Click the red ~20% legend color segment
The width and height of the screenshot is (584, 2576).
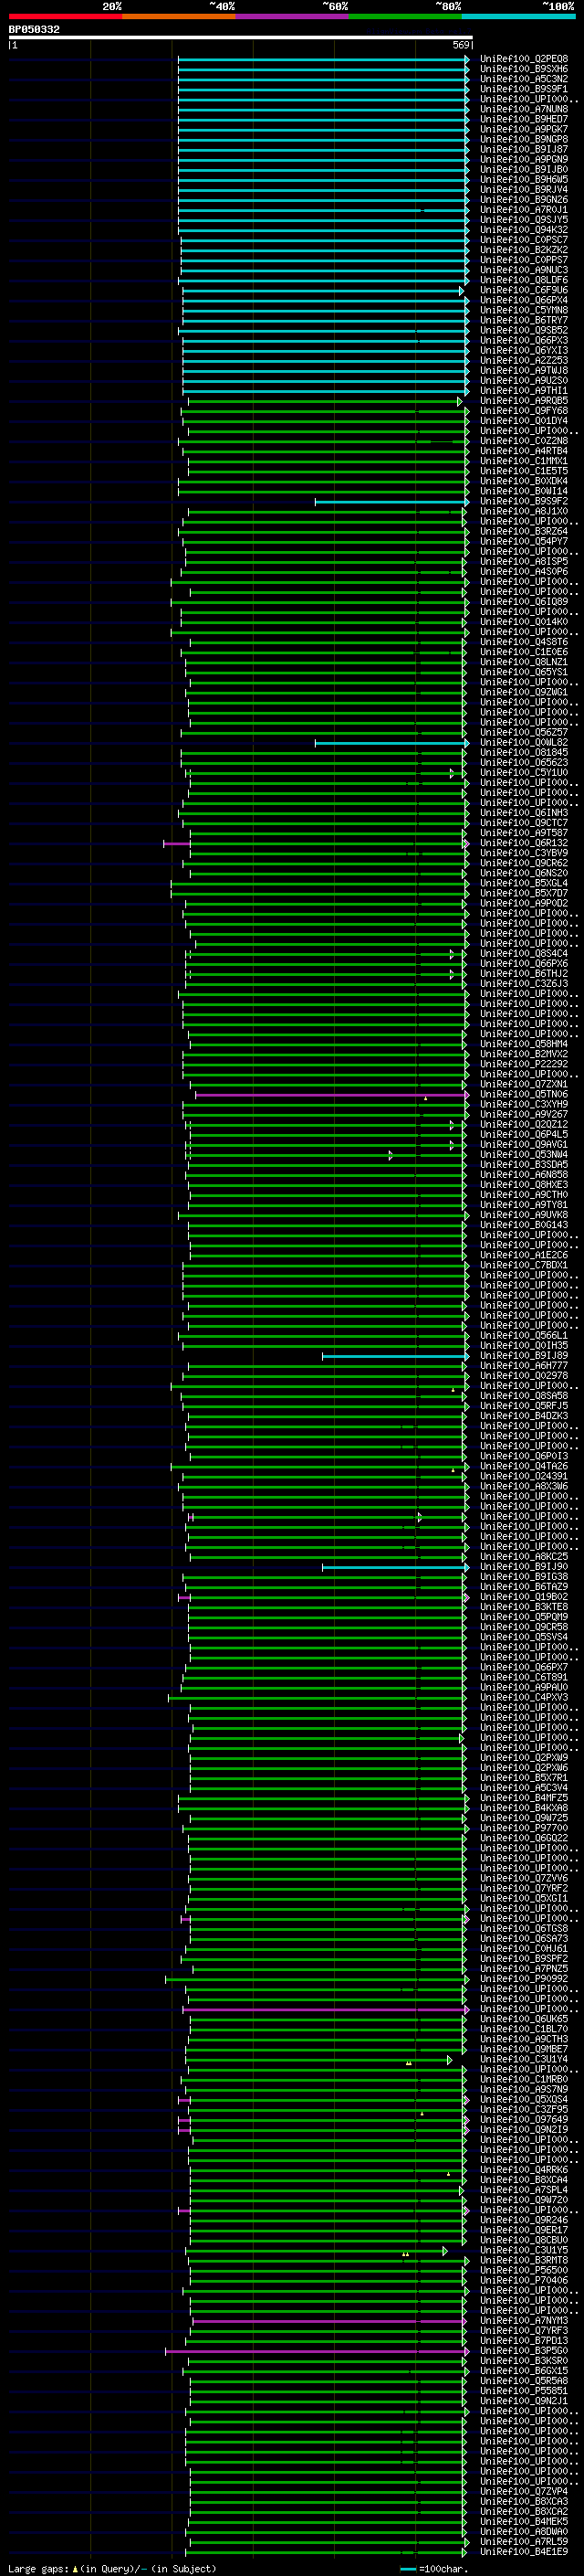pos(65,16)
